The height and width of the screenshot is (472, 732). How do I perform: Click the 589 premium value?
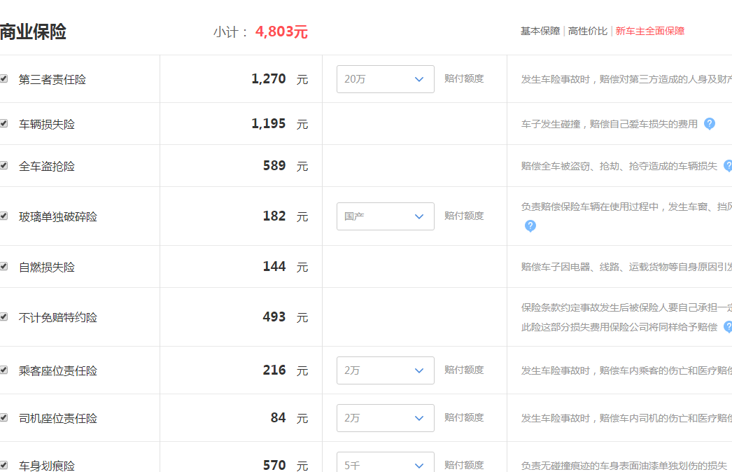274,165
